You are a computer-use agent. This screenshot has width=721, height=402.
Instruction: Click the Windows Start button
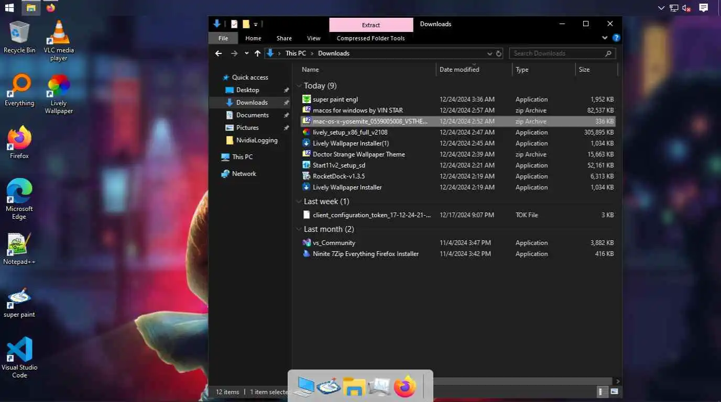click(x=9, y=8)
